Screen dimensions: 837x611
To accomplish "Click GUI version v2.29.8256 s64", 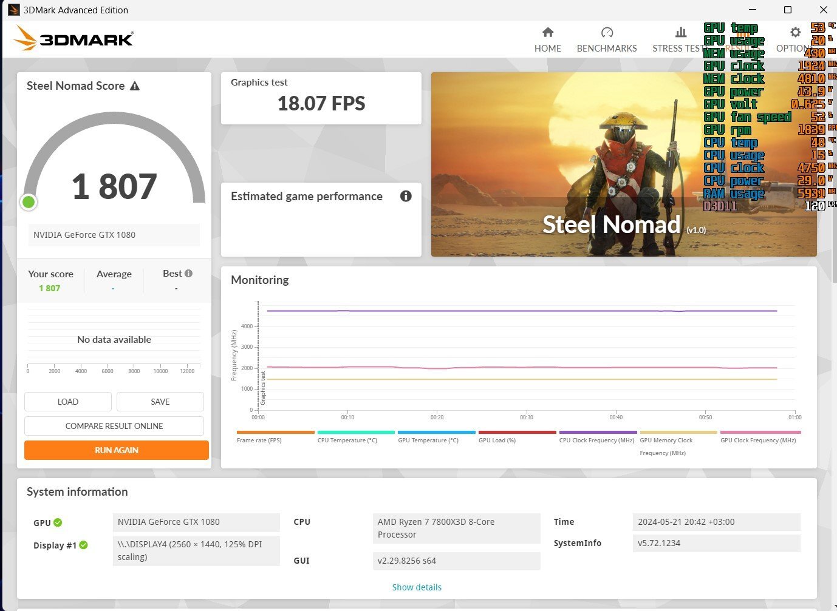I will [x=456, y=561].
